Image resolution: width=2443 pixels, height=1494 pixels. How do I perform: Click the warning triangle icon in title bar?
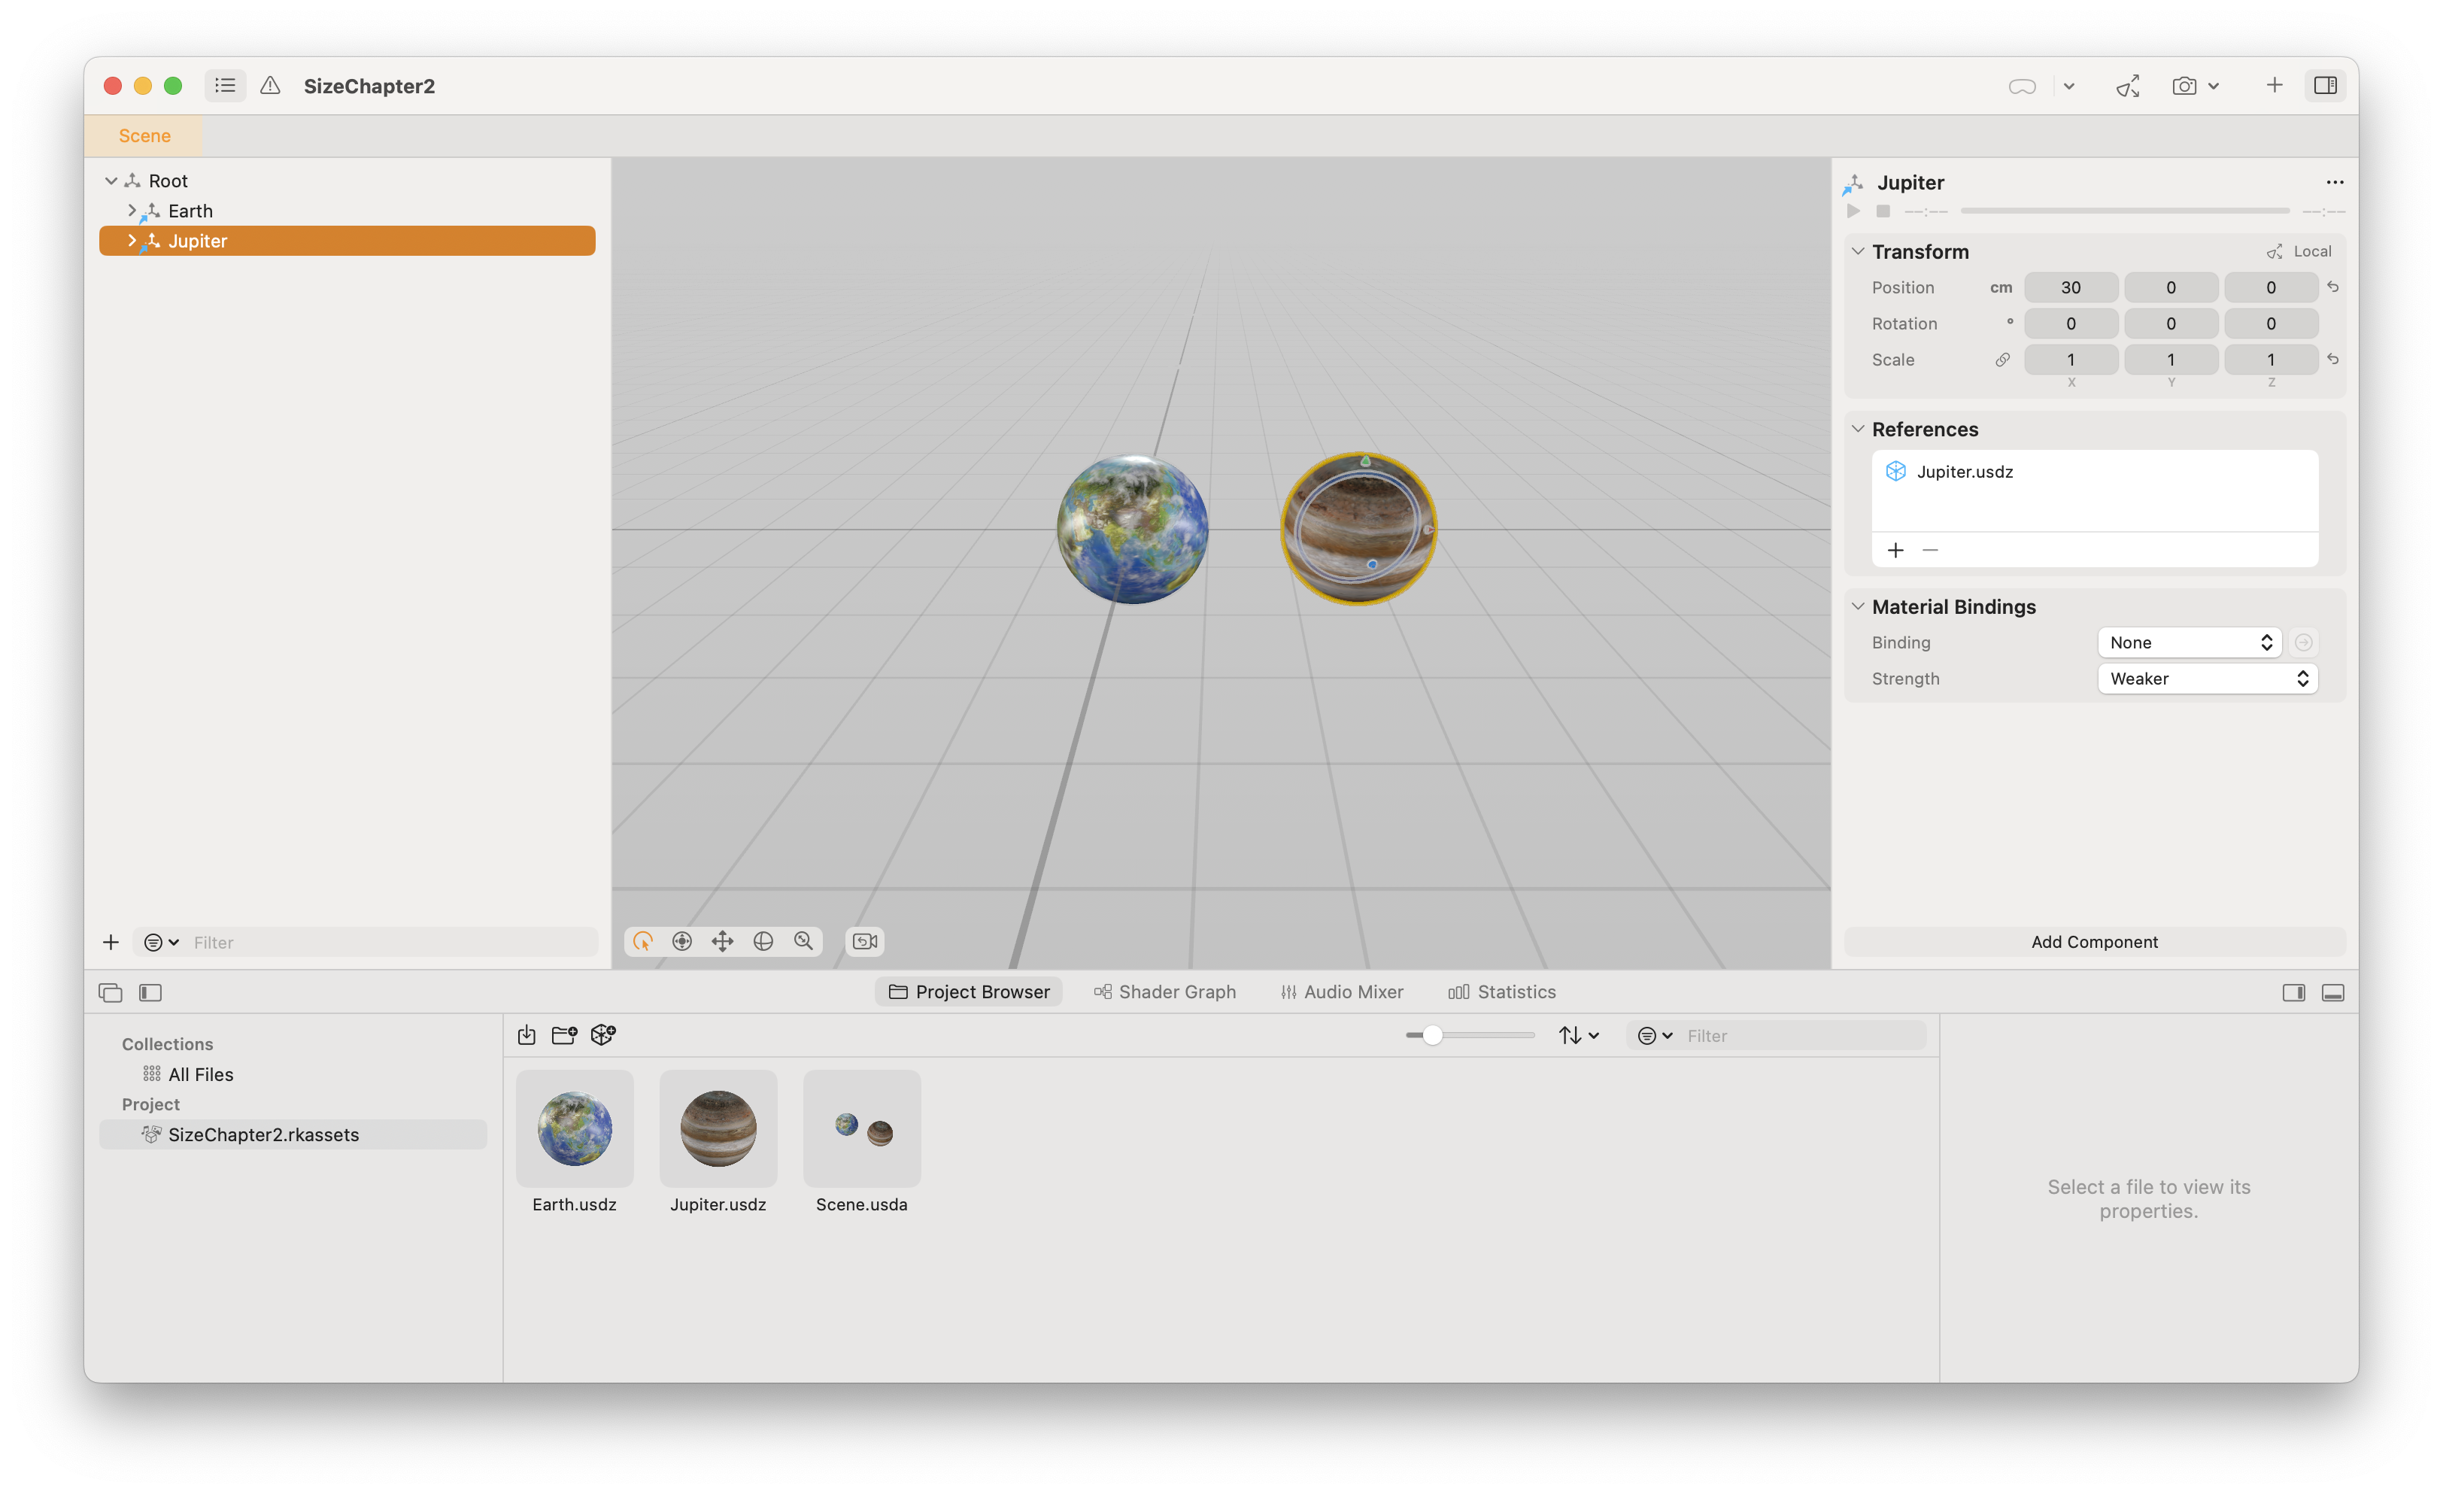tap(270, 87)
